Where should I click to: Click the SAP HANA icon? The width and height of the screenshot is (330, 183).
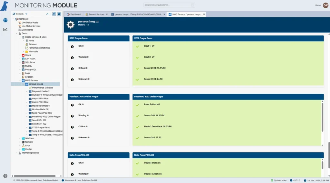click(x=23, y=59)
